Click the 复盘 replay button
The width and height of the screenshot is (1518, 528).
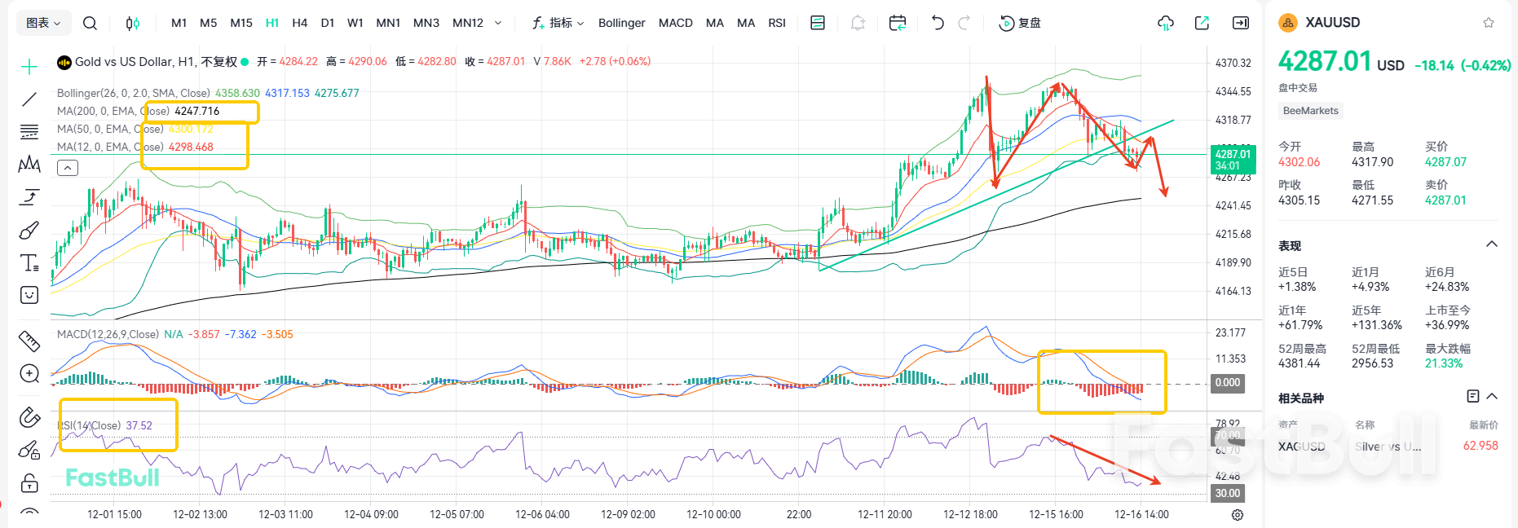point(1021,23)
